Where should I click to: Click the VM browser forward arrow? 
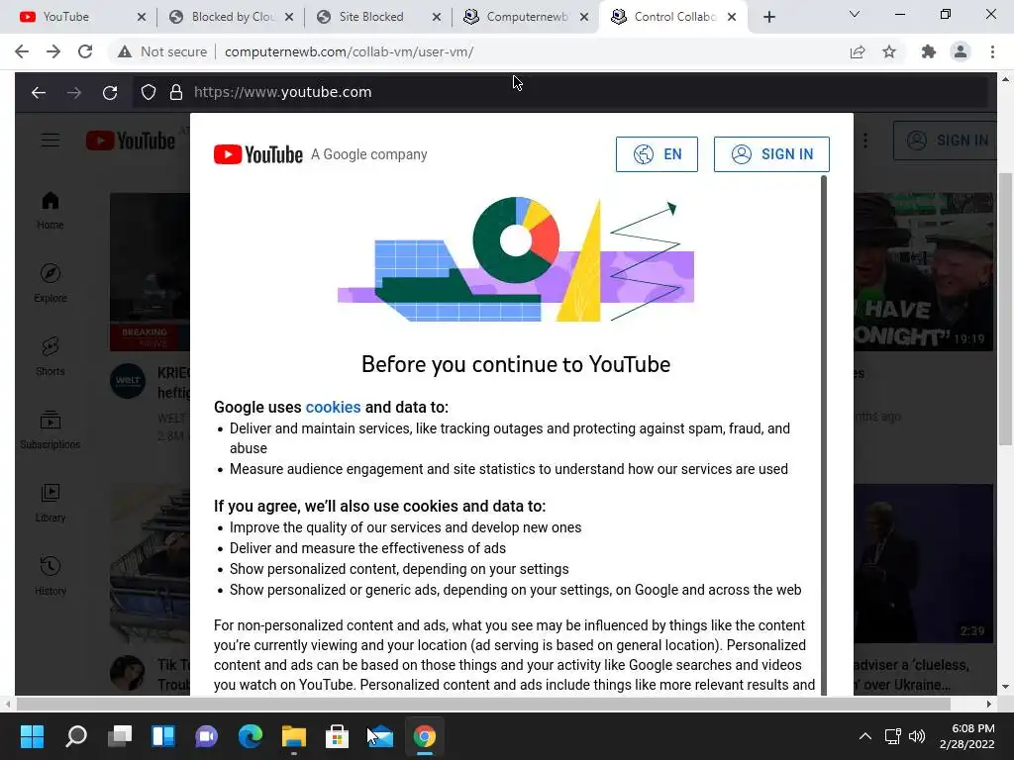(74, 92)
